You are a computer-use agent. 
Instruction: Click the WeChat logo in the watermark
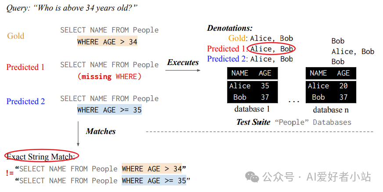point(253,177)
